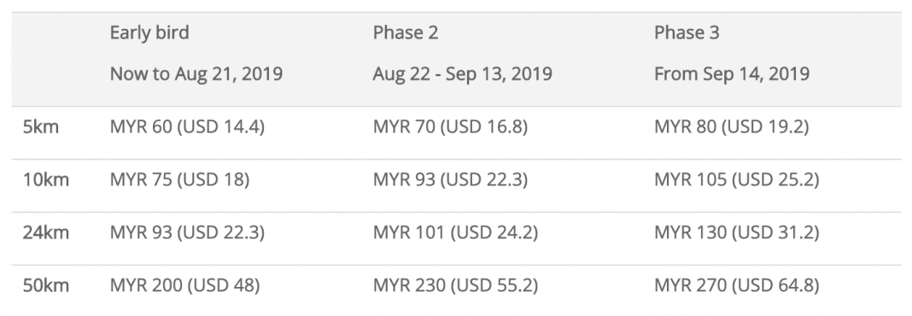Viewport: 912px width, 316px height.
Task: Click the 5km row label
Action: pyautogui.click(x=41, y=127)
